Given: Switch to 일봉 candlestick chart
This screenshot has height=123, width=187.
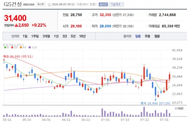Looking at the screenshot, I should tap(138, 36).
